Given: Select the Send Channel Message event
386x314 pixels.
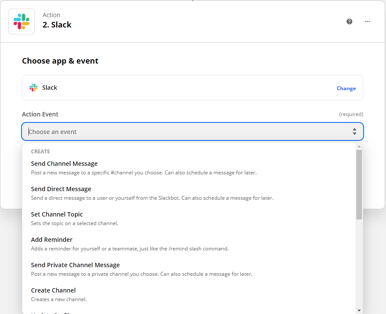Looking at the screenshot, I should click(64, 164).
